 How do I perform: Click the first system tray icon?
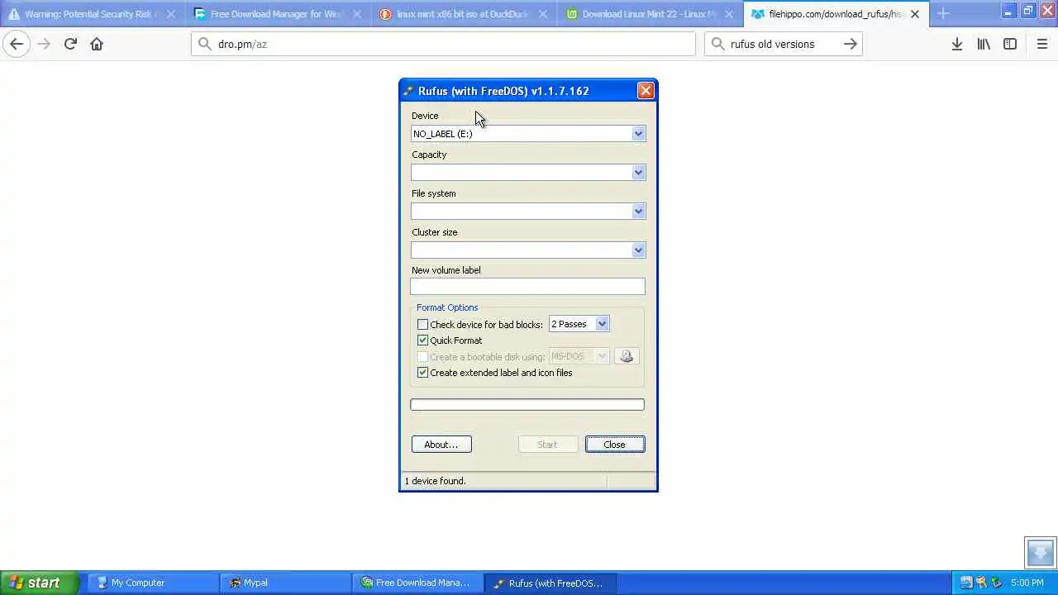[966, 583]
